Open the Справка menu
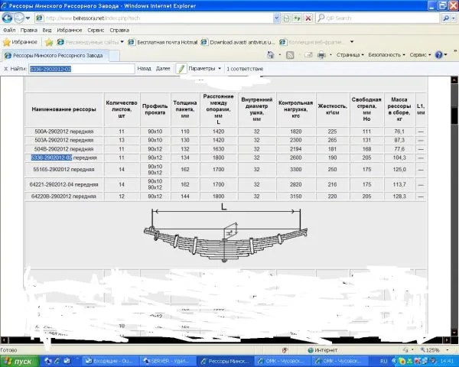Screen dimensions: 459x367 coord(119,30)
